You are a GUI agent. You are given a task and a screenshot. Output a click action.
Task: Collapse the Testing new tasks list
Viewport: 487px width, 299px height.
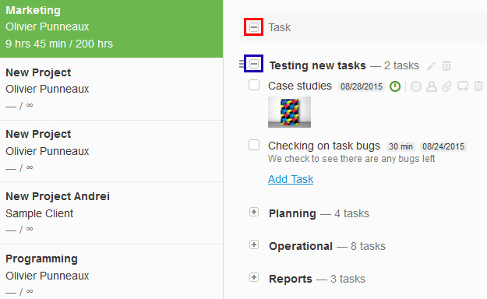(254, 64)
